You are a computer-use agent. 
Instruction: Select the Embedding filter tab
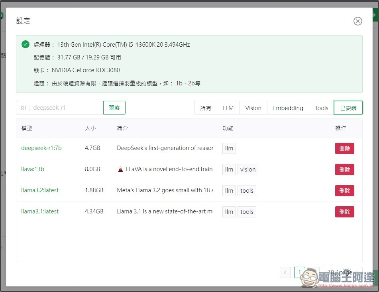(288, 108)
